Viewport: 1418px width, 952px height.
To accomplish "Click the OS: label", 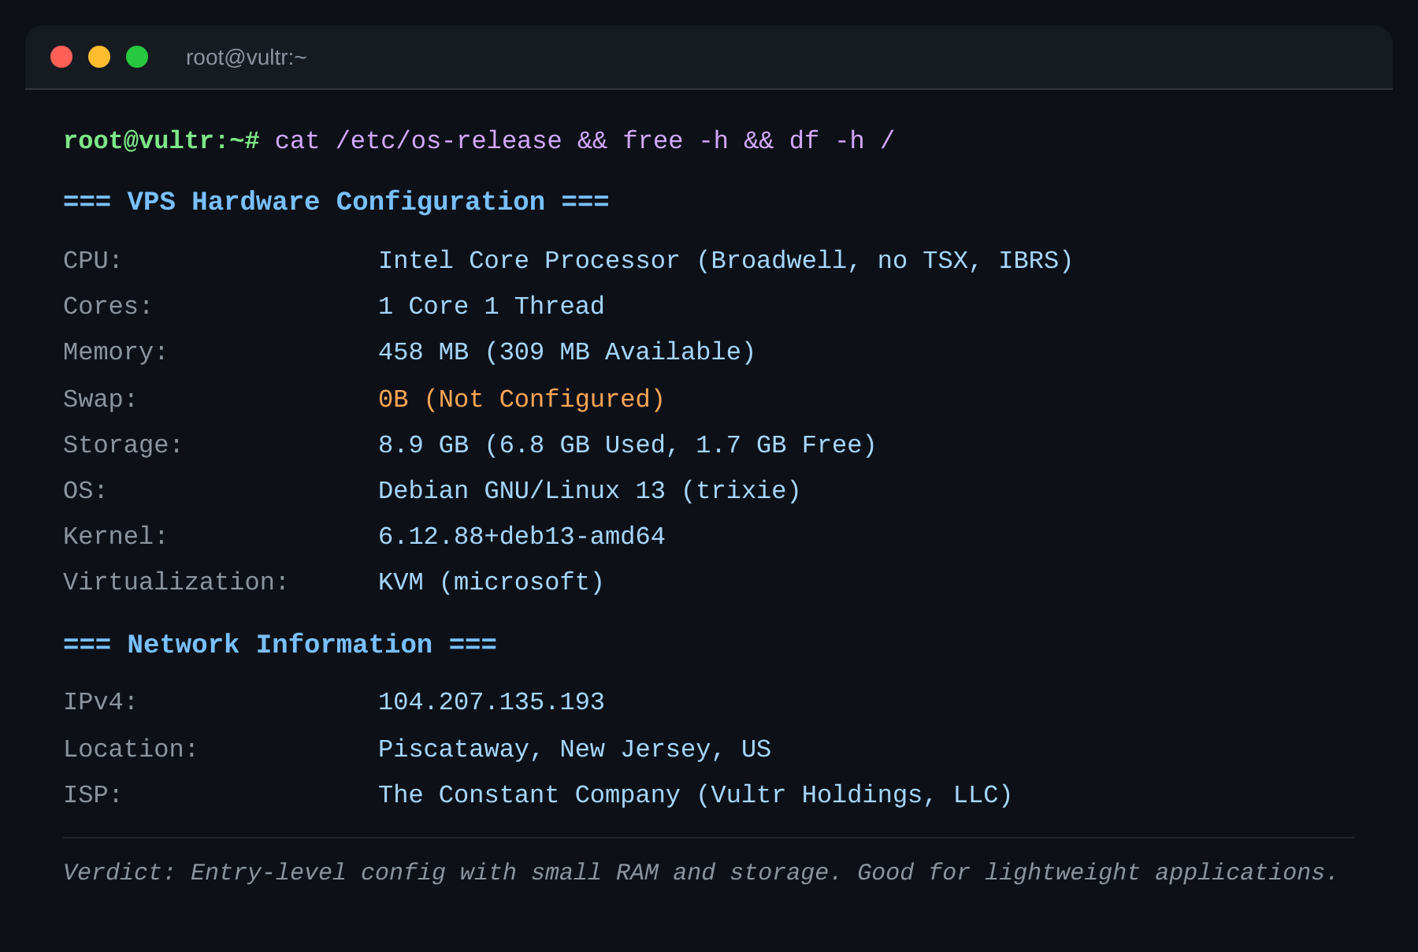I will pyautogui.click(x=85, y=490).
